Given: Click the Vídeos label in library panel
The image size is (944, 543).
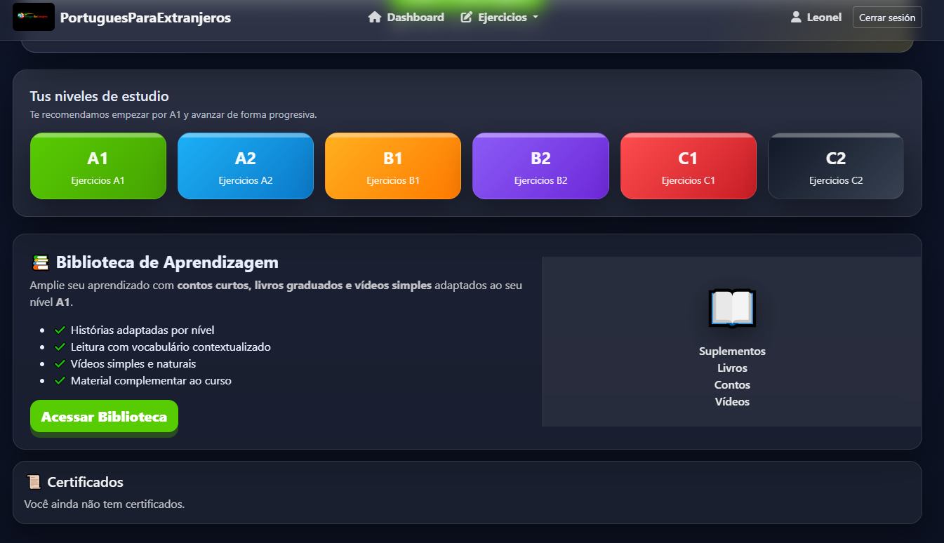Looking at the screenshot, I should [732, 402].
